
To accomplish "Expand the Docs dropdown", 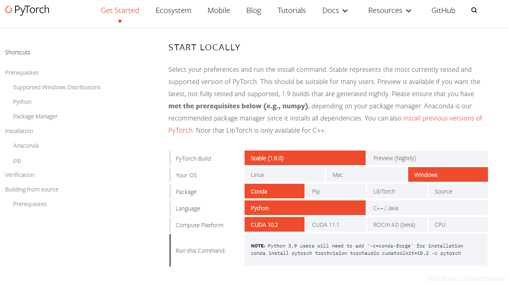I will [x=335, y=11].
